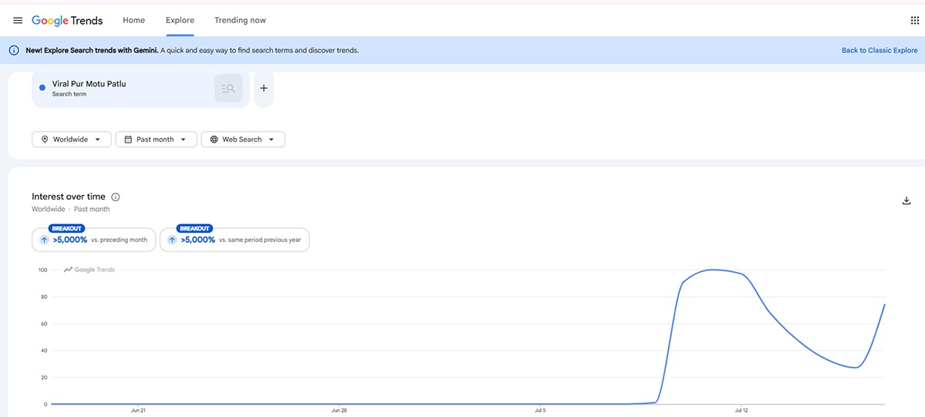Image resolution: width=925 pixels, height=417 pixels.
Task: Click the Google Trends logo
Action: coord(67,20)
